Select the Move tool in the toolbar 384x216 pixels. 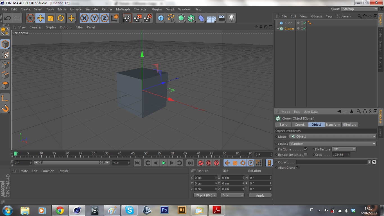coord(40,18)
